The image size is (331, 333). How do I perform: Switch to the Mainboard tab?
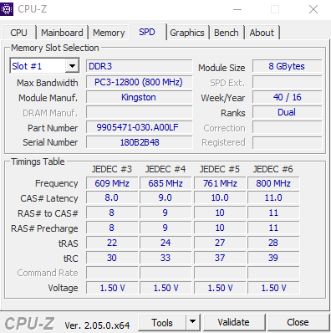(62, 33)
